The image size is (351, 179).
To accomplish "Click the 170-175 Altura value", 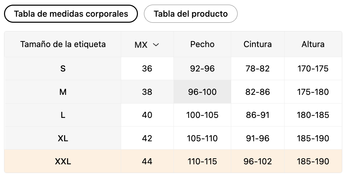I will pos(313,68).
